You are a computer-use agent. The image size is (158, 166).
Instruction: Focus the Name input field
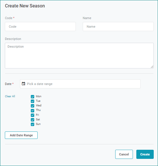118,27
